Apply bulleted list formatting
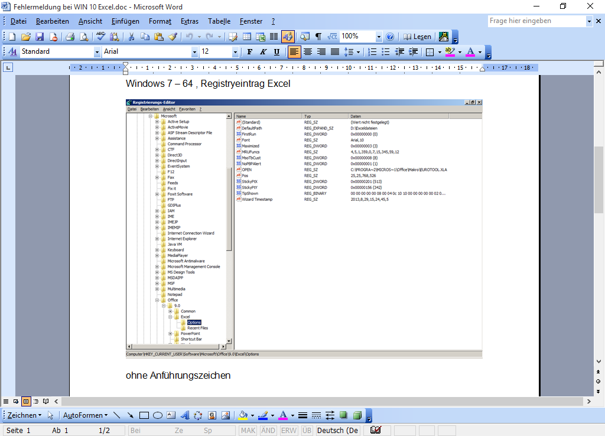 [x=385, y=52]
